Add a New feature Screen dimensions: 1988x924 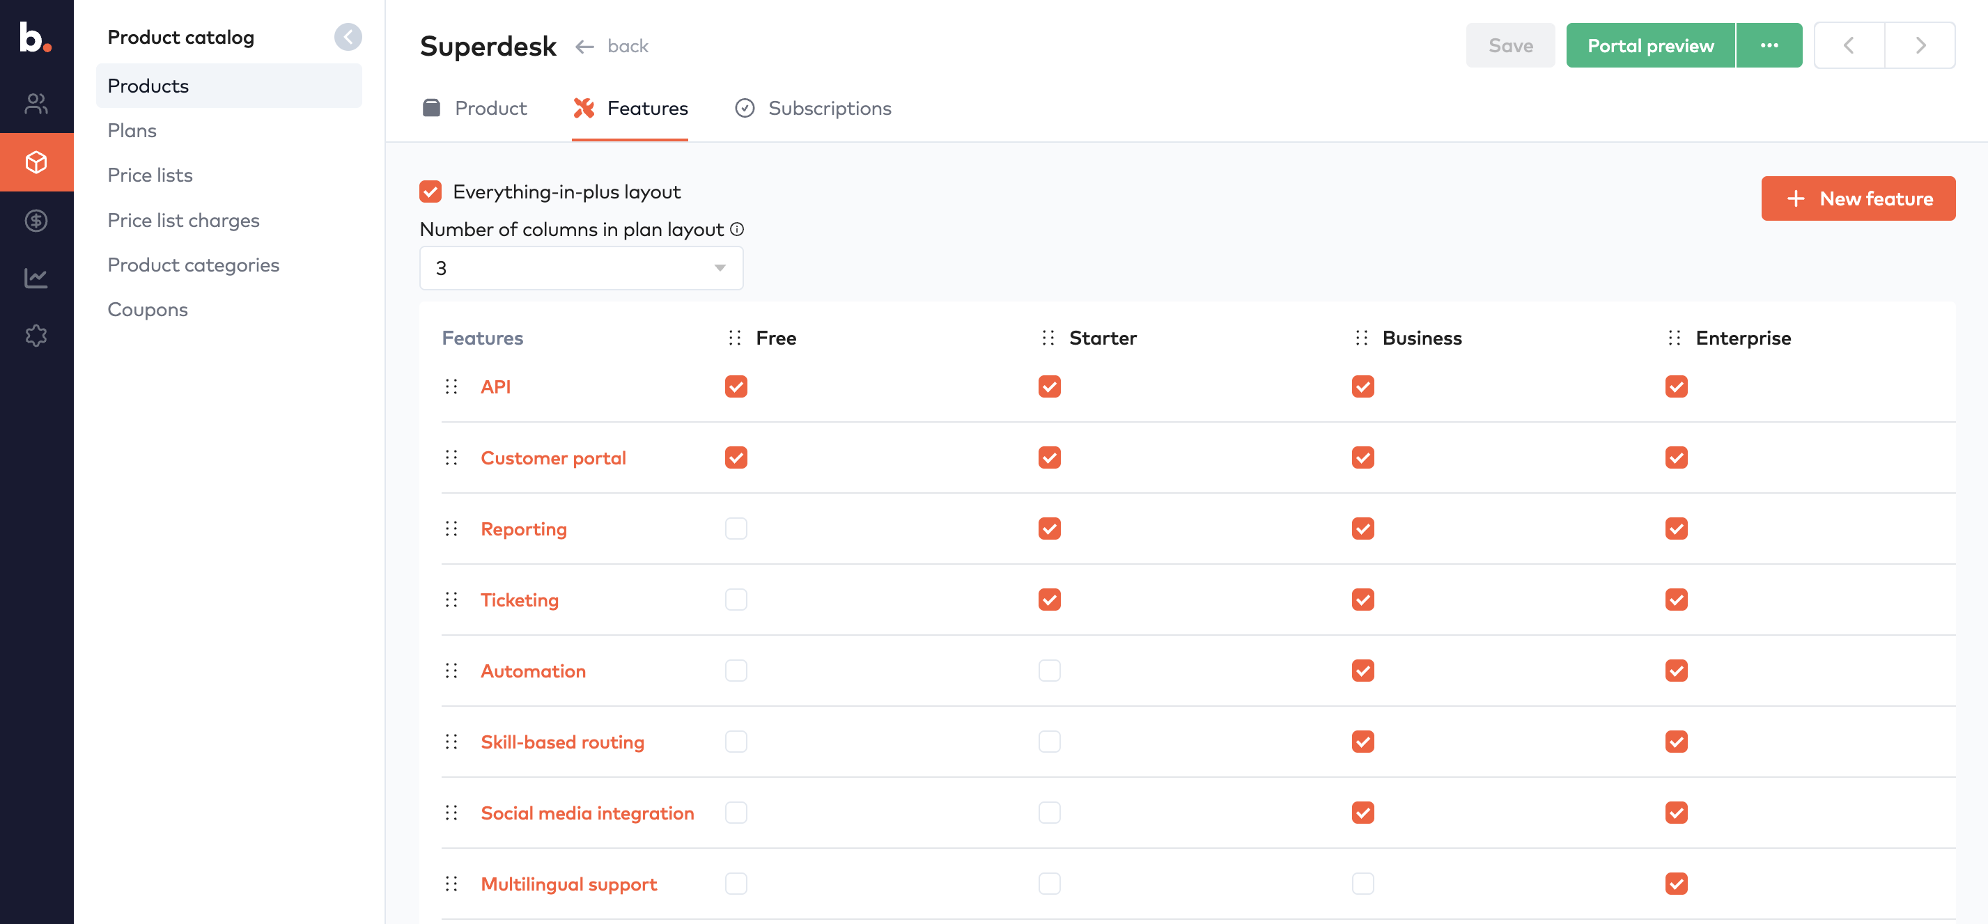pos(1858,198)
